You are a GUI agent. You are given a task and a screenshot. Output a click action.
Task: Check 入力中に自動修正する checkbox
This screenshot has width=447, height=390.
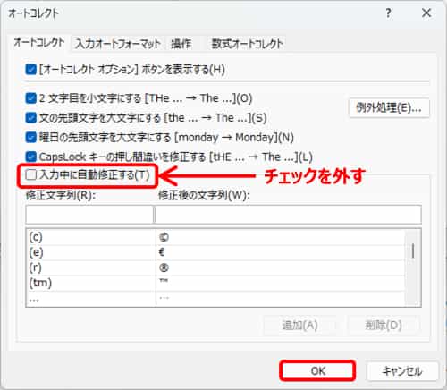tap(31, 175)
